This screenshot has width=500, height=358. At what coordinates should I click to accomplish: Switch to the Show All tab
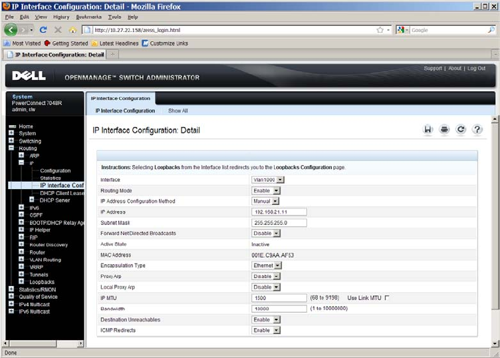(178, 111)
